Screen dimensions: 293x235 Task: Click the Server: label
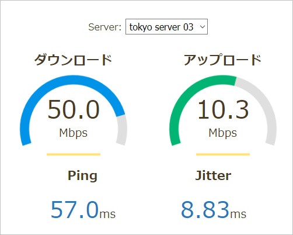[x=104, y=27]
